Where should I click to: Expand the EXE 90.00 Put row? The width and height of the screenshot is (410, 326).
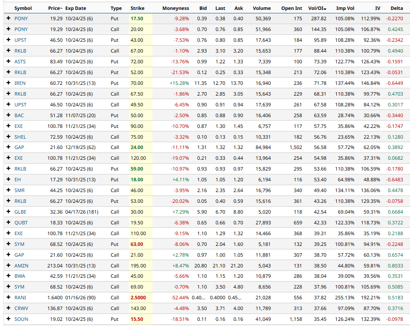coord(8,126)
